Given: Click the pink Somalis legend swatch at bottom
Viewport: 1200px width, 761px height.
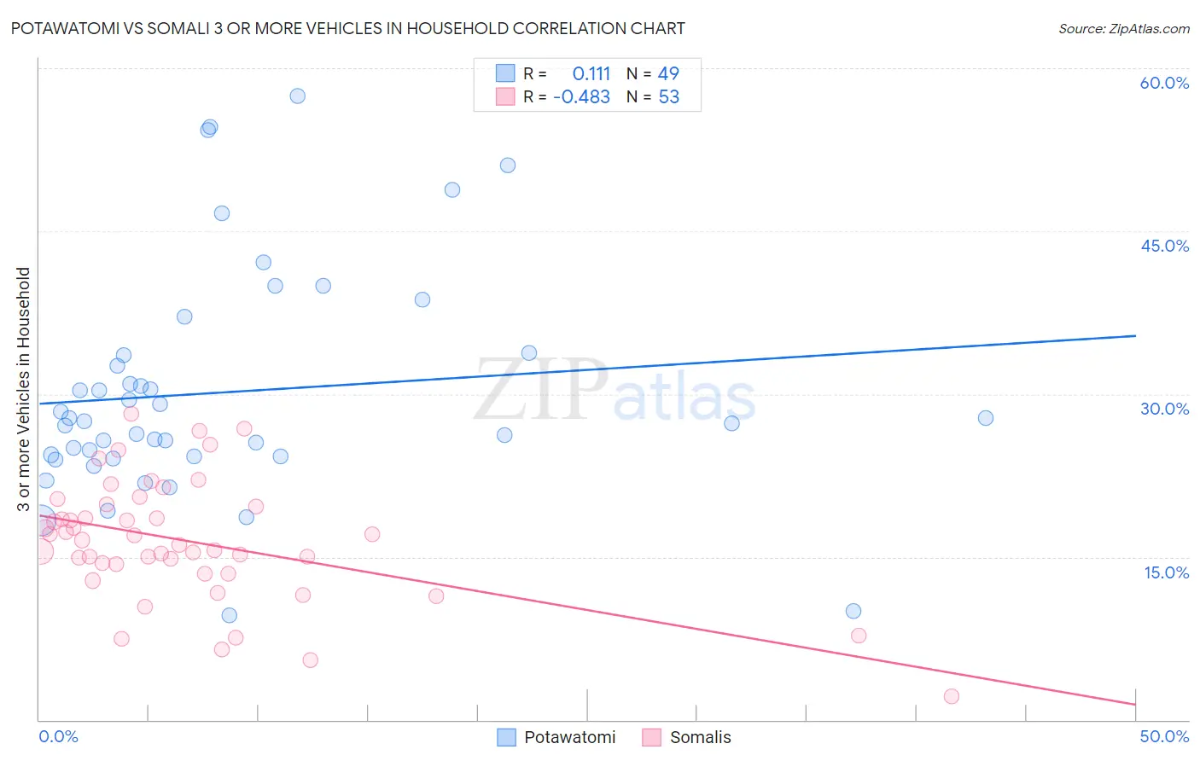Looking at the screenshot, I should pos(652,737).
